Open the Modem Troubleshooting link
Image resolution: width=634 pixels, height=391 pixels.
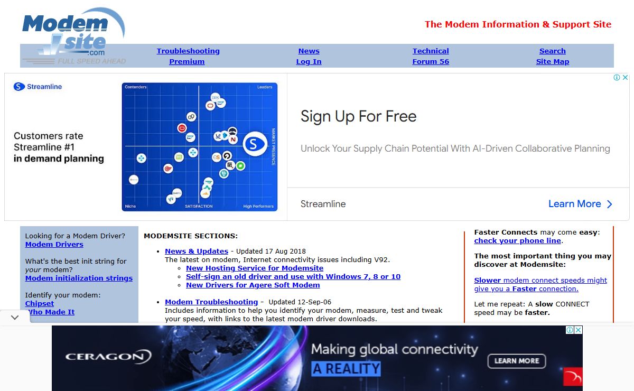[211, 302]
